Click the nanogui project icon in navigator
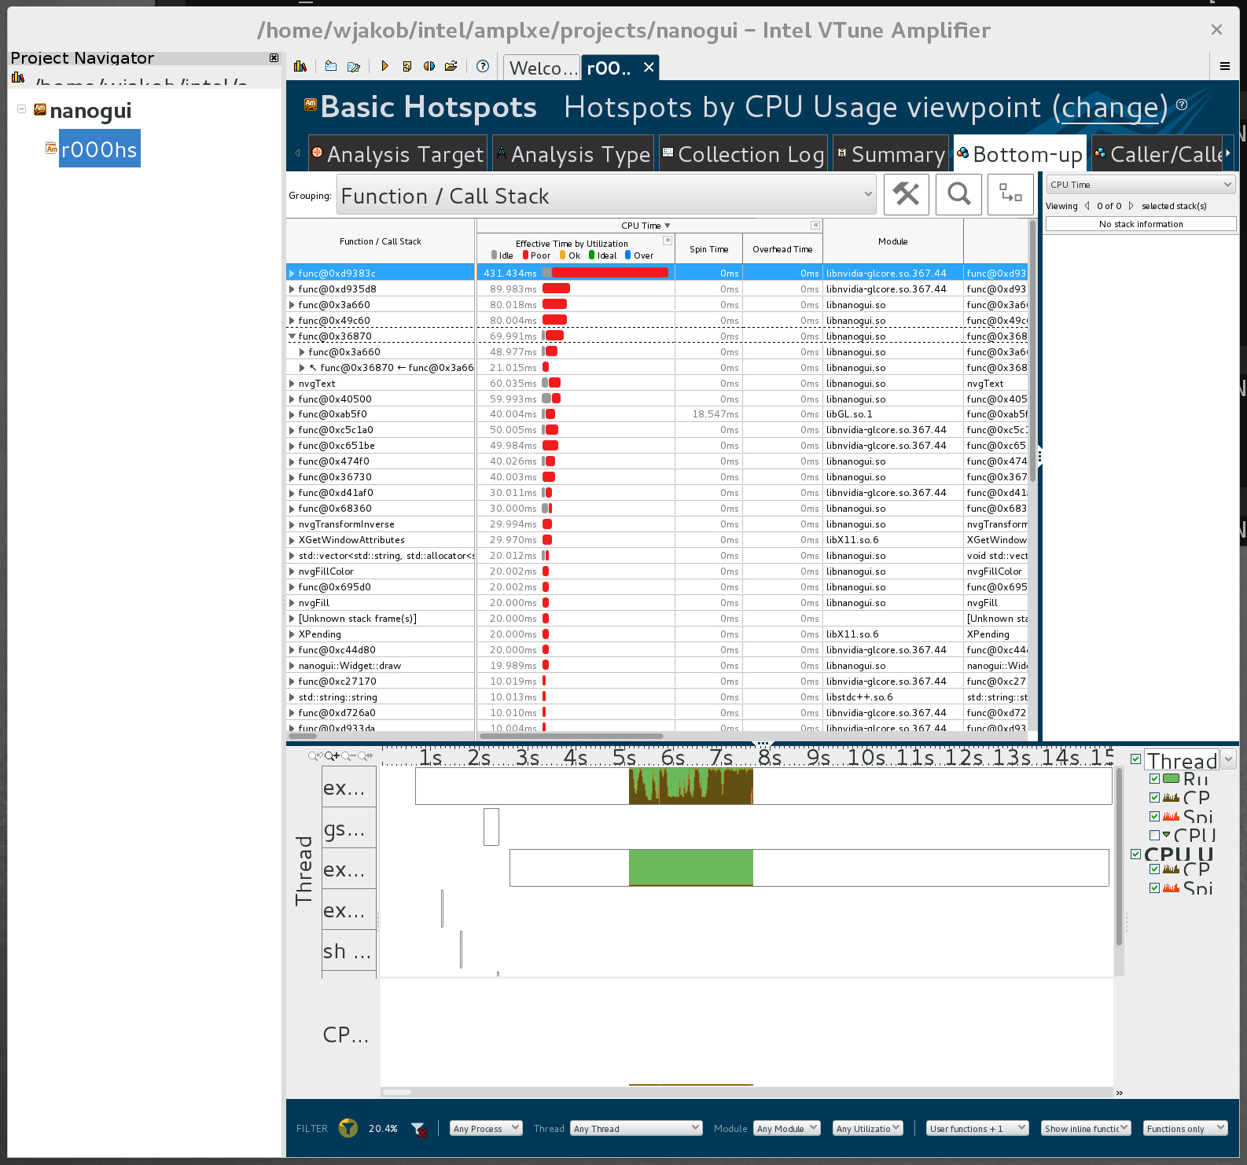Screen dimensions: 1247x1165 (40, 110)
